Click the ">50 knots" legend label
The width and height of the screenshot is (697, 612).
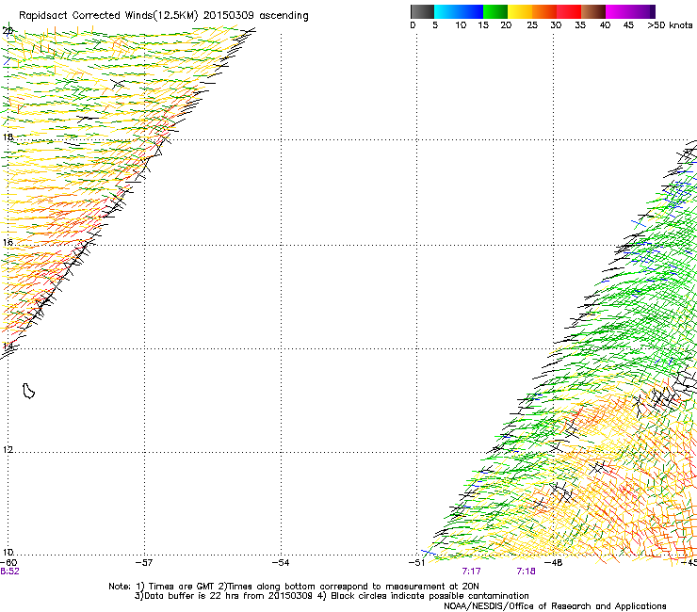coord(670,25)
